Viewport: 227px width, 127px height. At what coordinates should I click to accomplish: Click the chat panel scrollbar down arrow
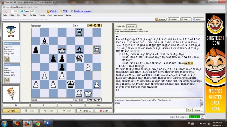tap(202, 106)
